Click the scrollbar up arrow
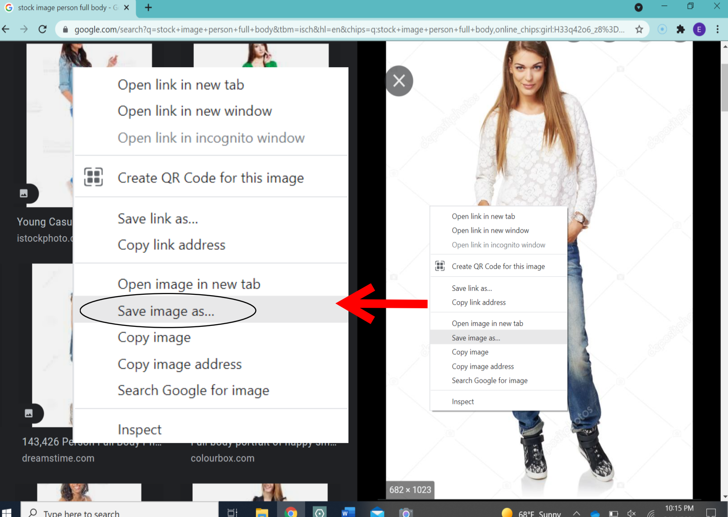728x517 pixels. 724,46
